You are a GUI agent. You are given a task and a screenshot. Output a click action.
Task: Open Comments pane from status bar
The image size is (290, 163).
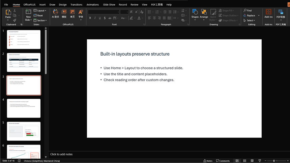(223, 161)
